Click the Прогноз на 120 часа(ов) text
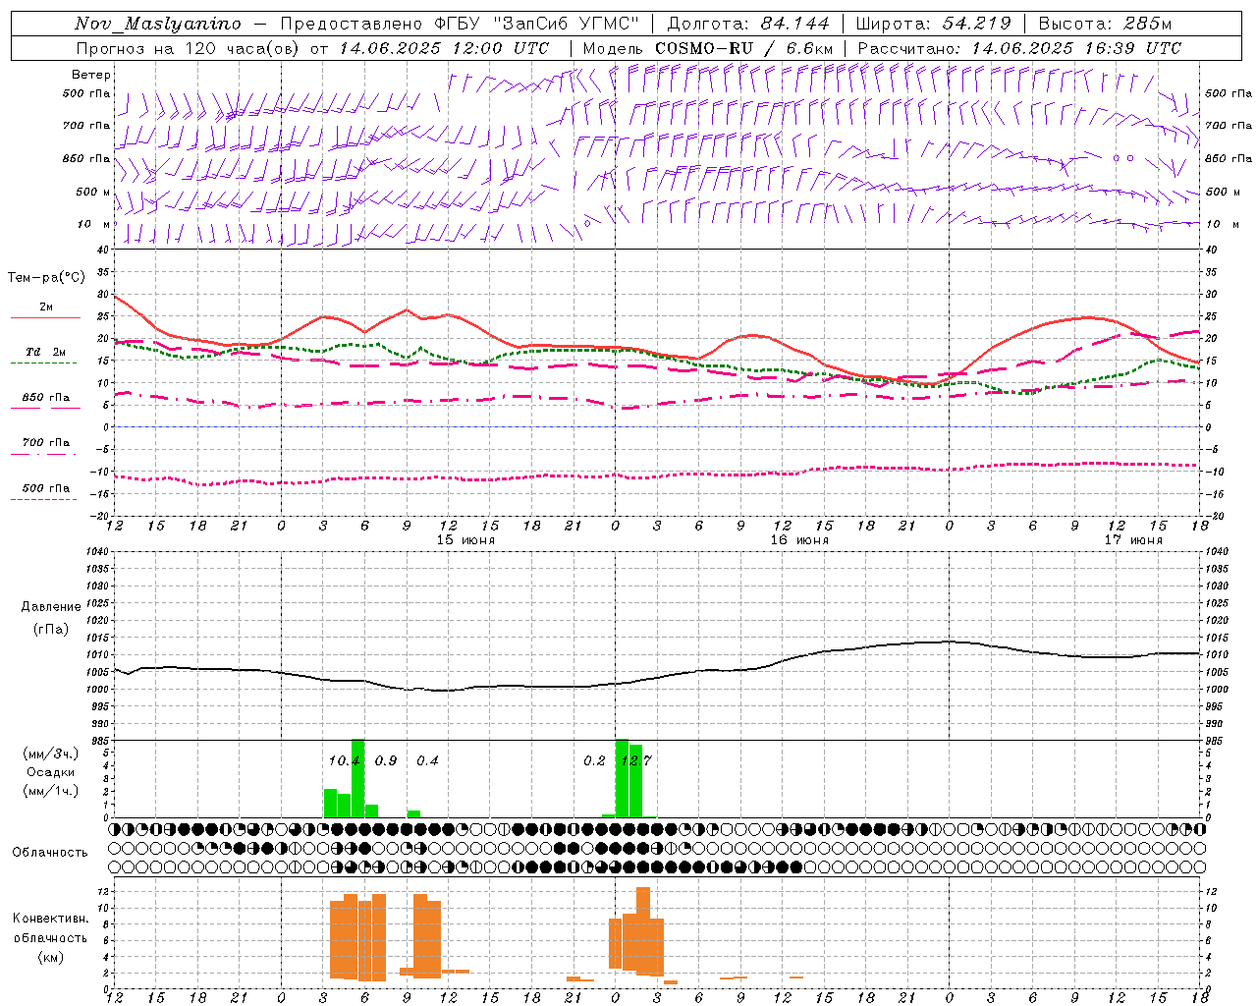1257x1006 pixels. pos(189,48)
